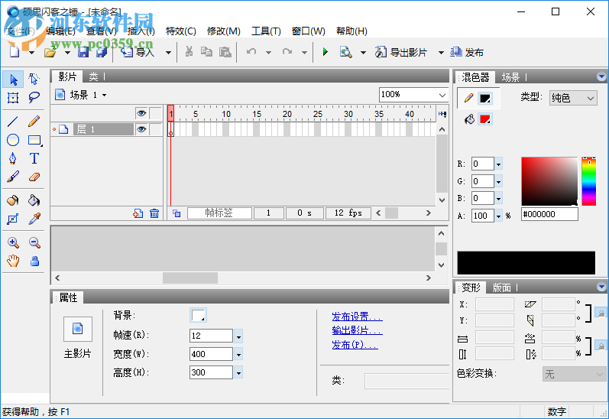The width and height of the screenshot is (609, 419).
Task: Expand the 场景 1 scene dropdown
Action: pos(104,96)
